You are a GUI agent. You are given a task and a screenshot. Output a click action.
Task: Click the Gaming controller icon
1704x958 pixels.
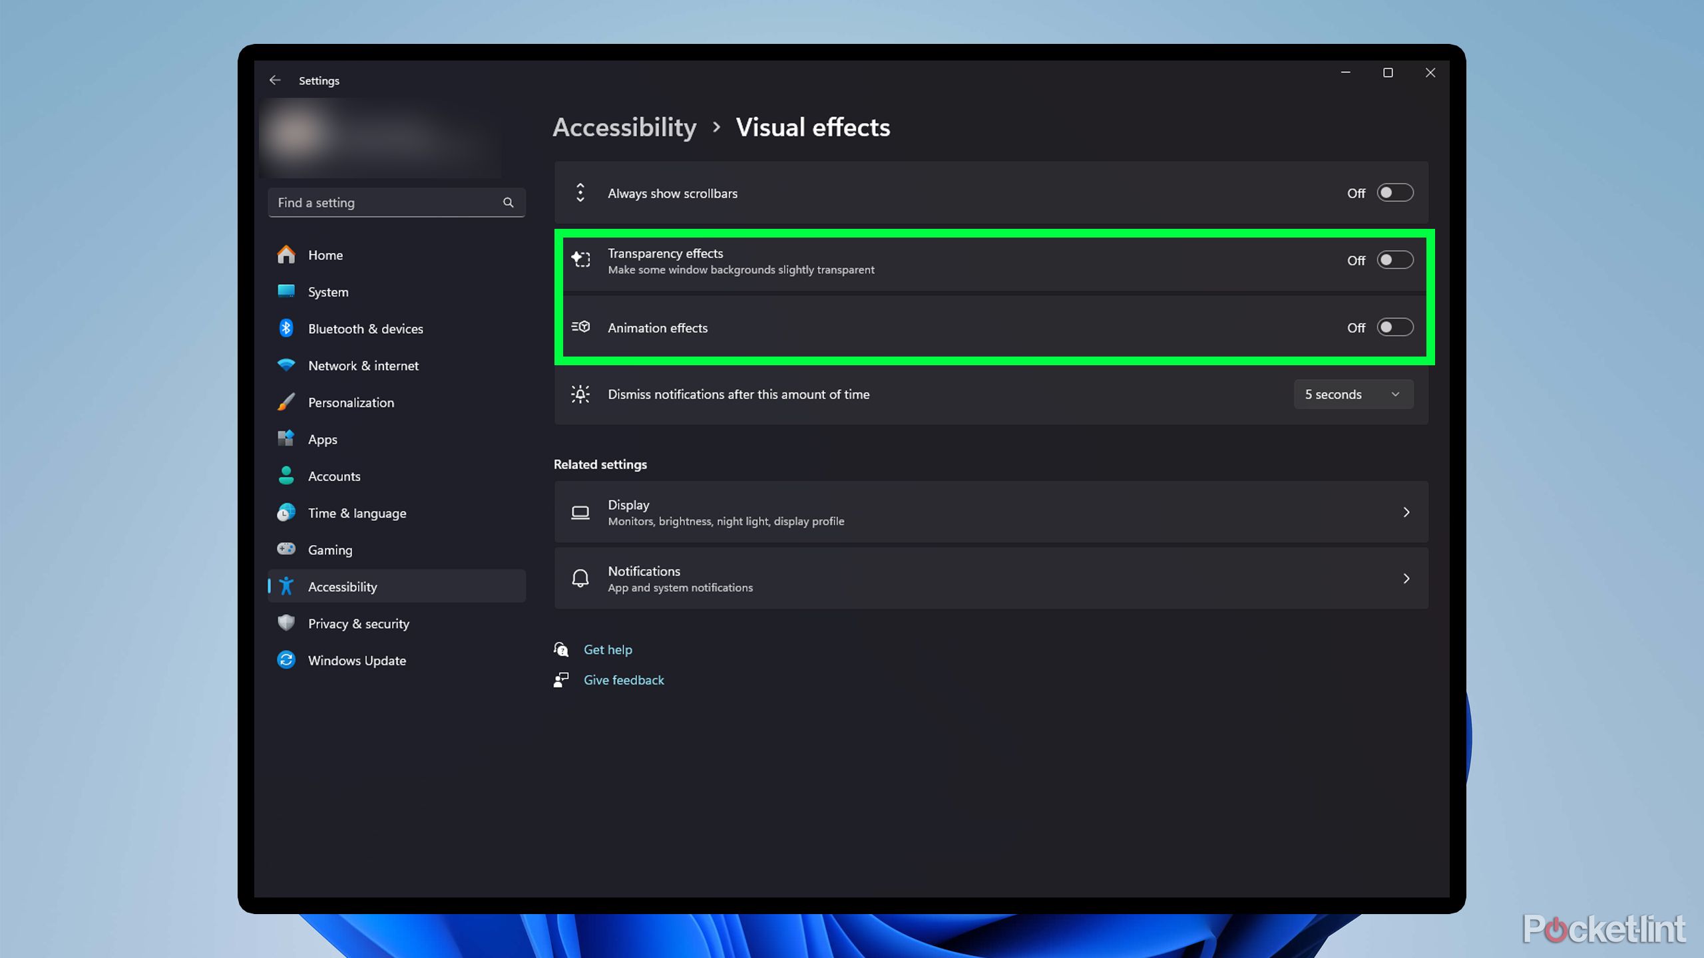pyautogui.click(x=286, y=549)
